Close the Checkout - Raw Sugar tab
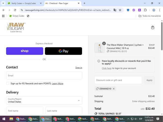Screen dimensions: 163x122 (x=79, y=3)
